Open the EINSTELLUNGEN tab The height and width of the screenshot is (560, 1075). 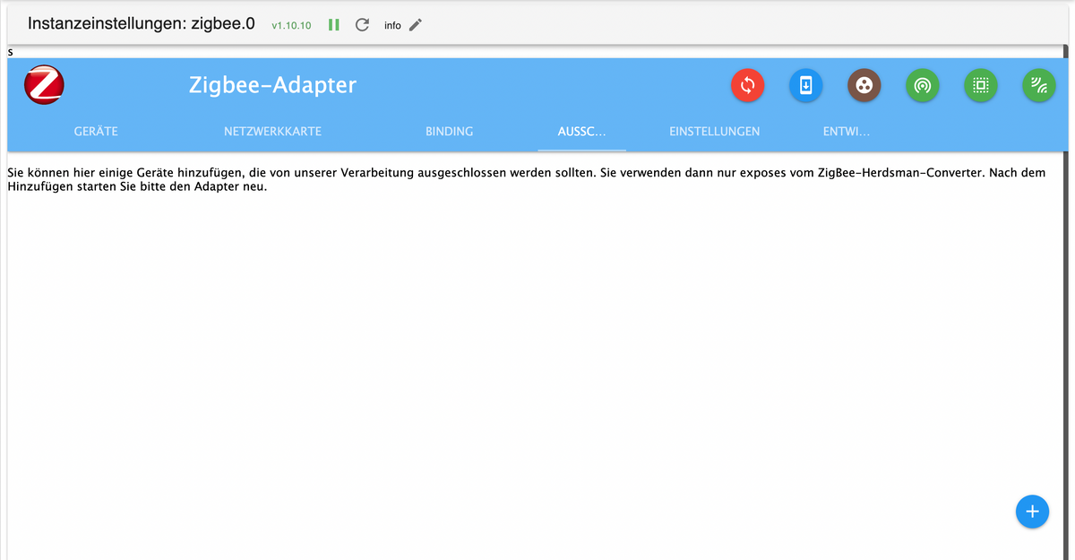[x=714, y=131]
